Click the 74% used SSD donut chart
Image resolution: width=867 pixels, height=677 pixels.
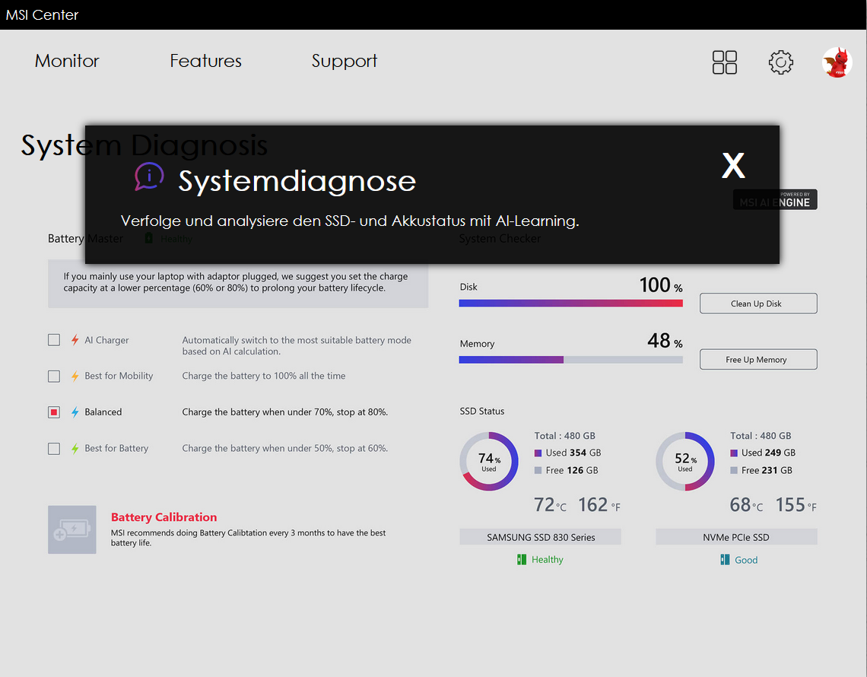tap(489, 461)
